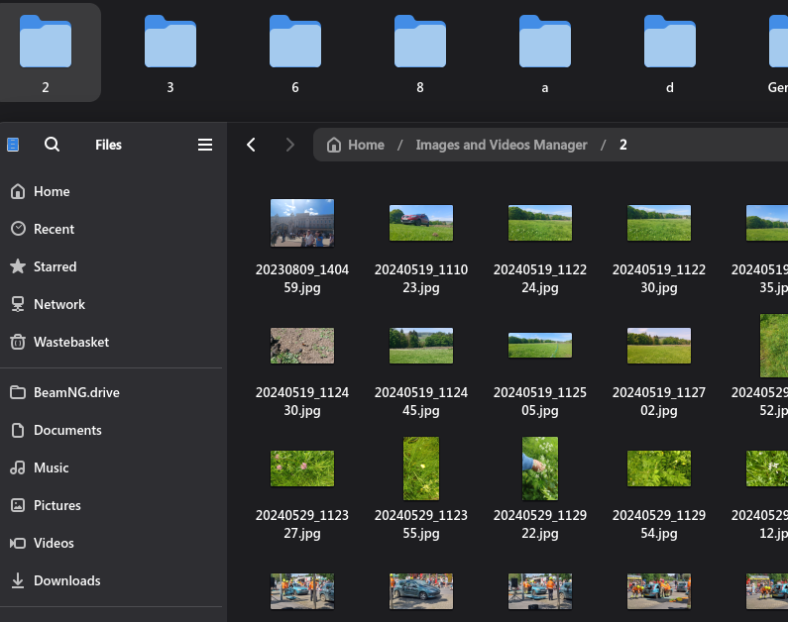Open Pictures in the sidebar
Screen dimensions: 788x622
point(111,505)
